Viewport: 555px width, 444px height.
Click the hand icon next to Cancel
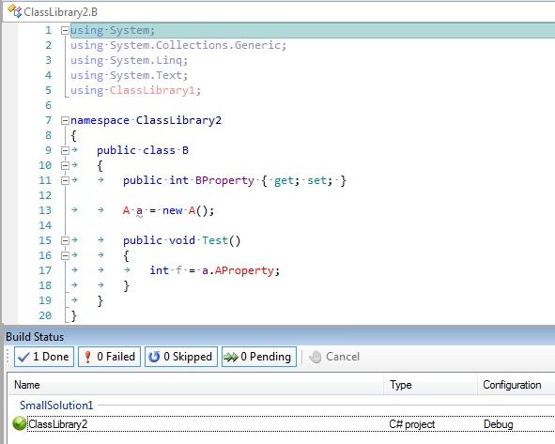[x=315, y=357]
